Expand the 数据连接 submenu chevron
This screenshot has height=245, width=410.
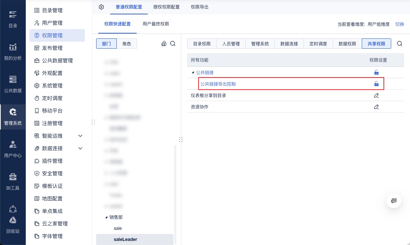tap(81, 148)
